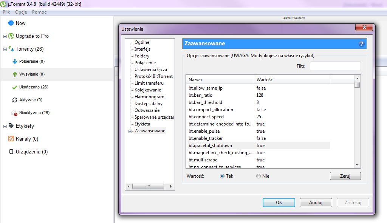Click the Wartość column header
Image resolution: width=387 pixels, height=223 pixels.
[292, 80]
